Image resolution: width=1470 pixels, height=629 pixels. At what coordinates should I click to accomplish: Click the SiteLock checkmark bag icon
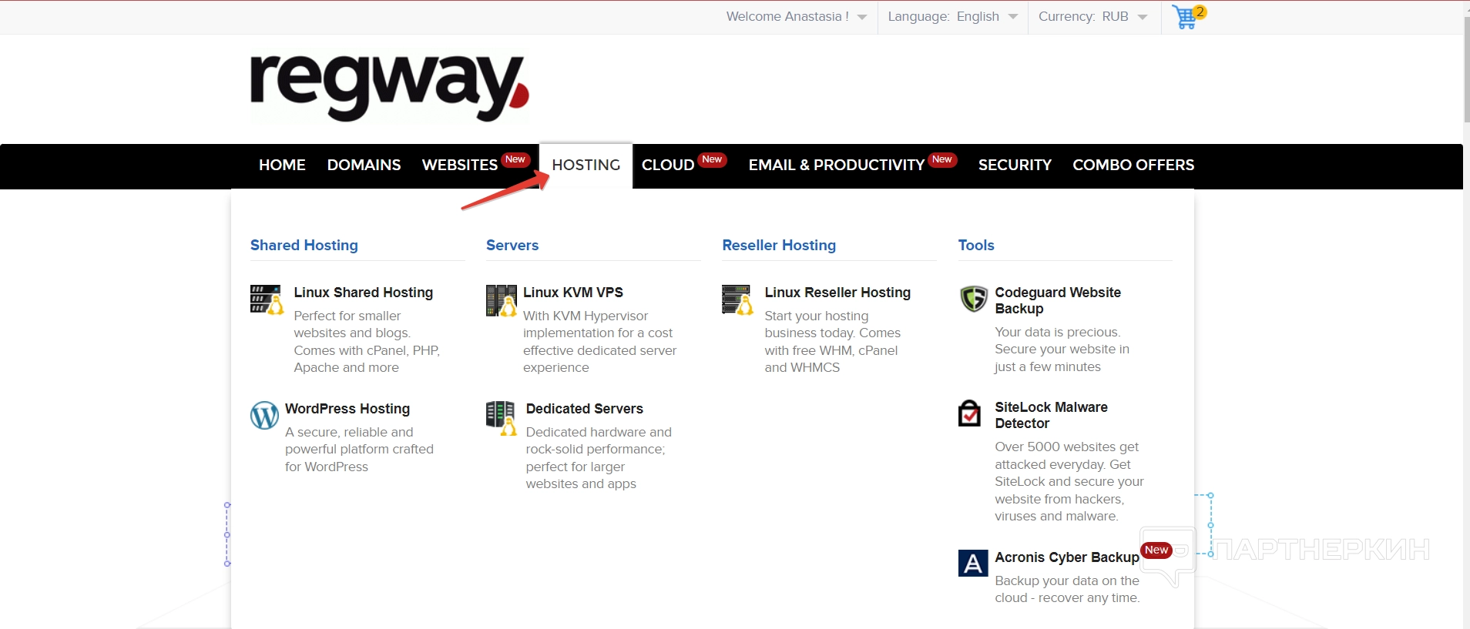click(969, 413)
